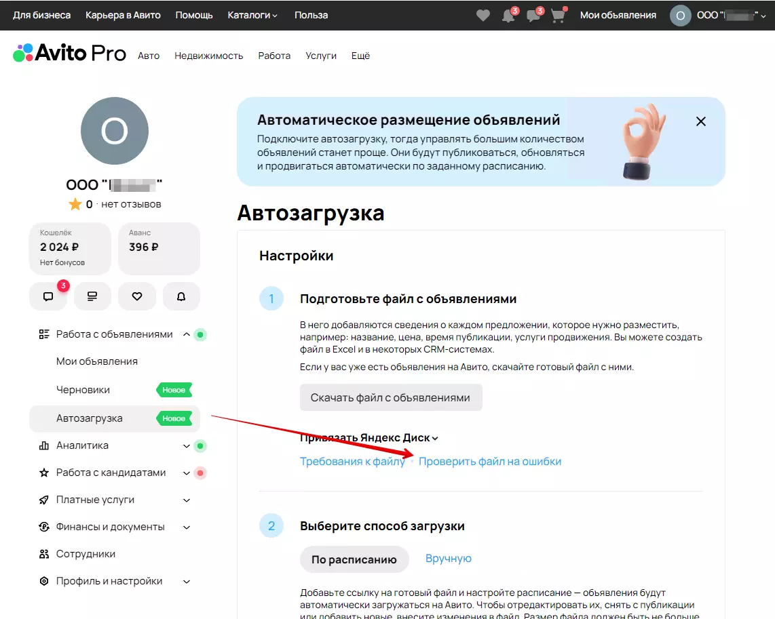Open the Каталоги dropdown menu
This screenshot has height=619, width=775.
(252, 16)
